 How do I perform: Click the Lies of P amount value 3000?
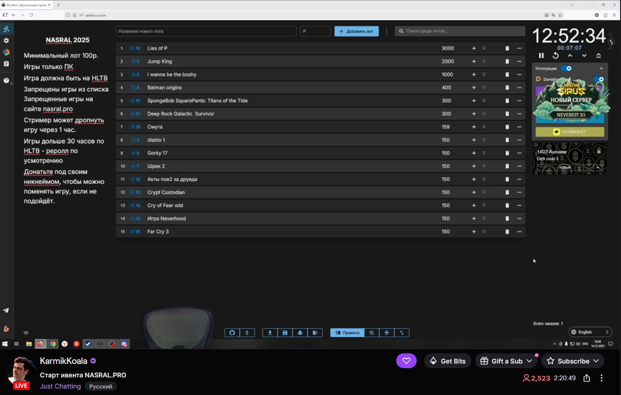pyautogui.click(x=448, y=48)
